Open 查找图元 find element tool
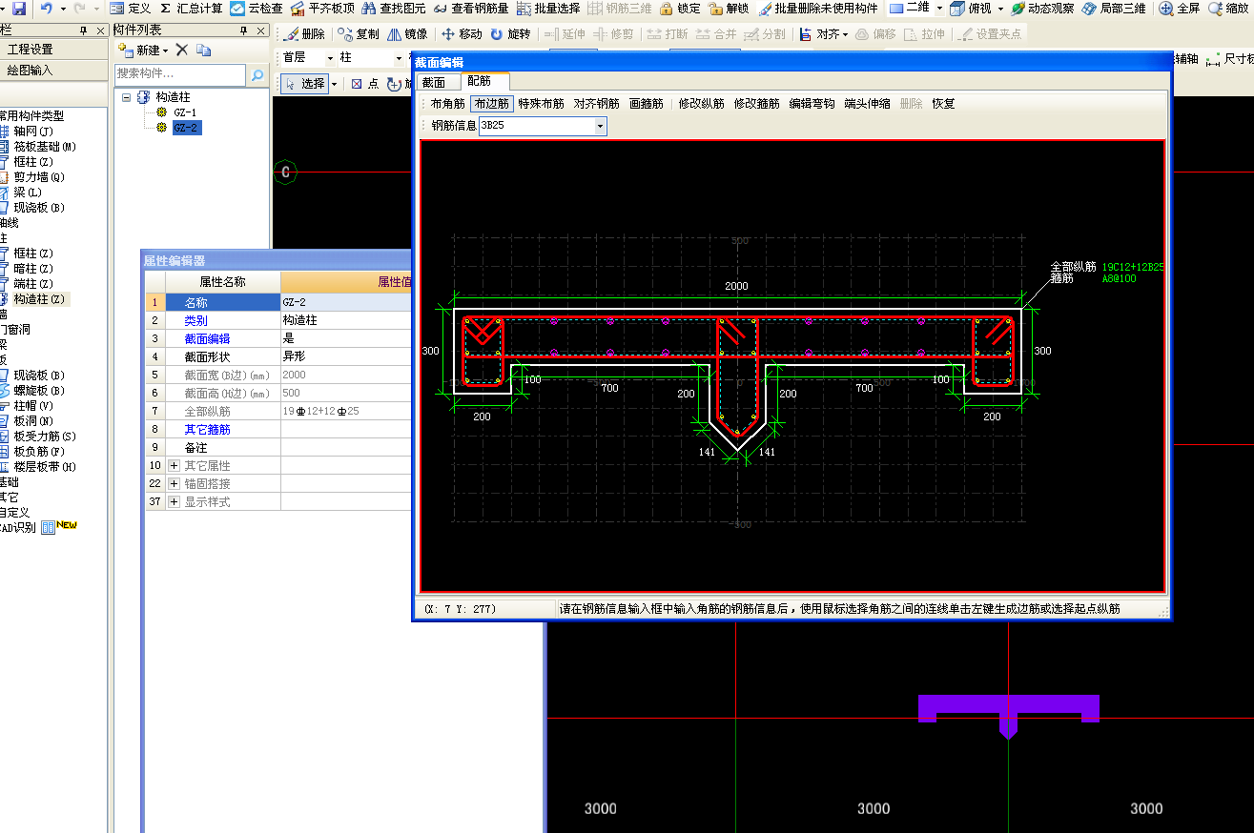 (393, 8)
